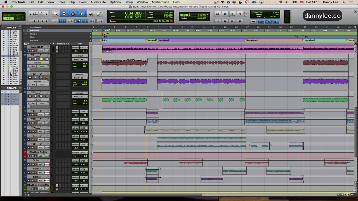Open the Track menu
The image size is (358, 201).
tap(62, 2)
